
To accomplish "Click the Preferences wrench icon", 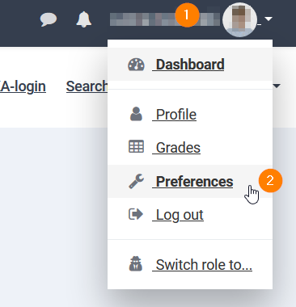I will coord(136,181).
